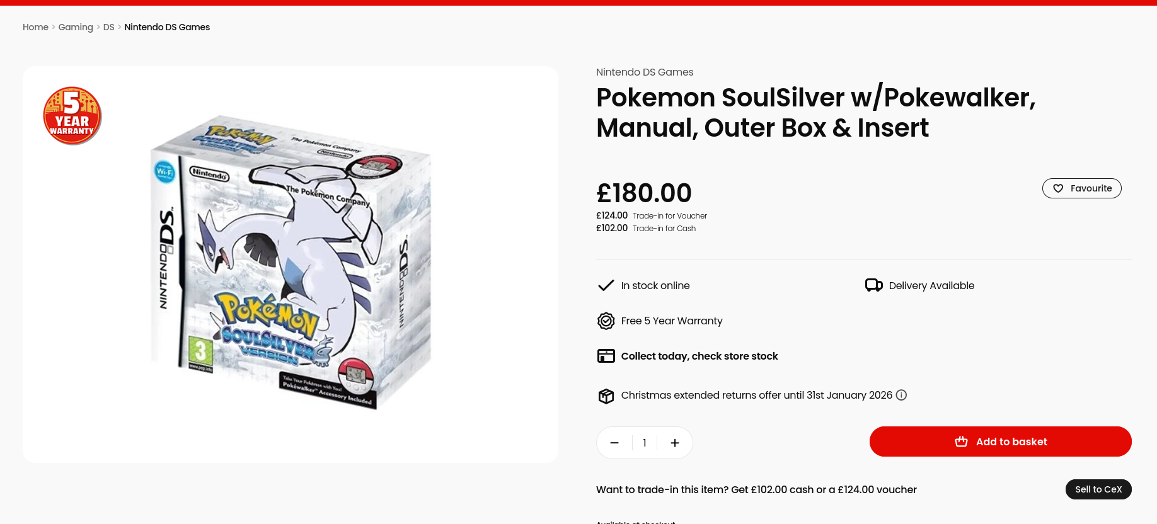Open the Gaming breadcrumb link

76,27
